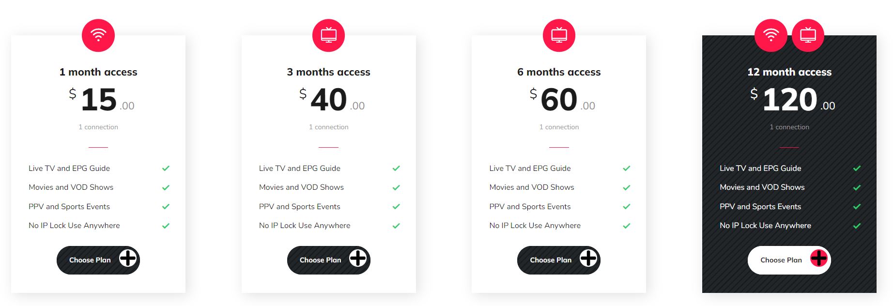This screenshot has height=306, width=894.
Task: Click the wifi icon on the 12 month plan
Action: pyautogui.click(x=771, y=35)
